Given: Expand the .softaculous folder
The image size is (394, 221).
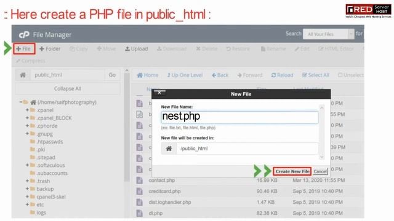Looking at the screenshot, I should [x=27, y=165].
